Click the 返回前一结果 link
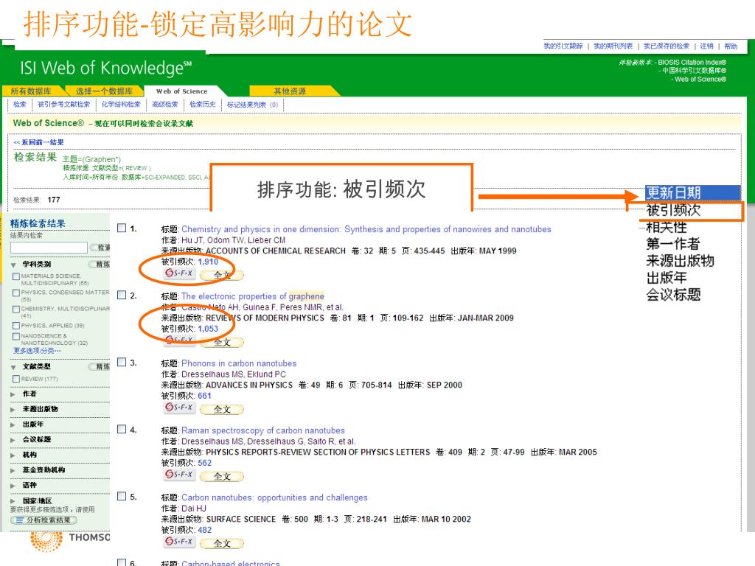 point(38,142)
